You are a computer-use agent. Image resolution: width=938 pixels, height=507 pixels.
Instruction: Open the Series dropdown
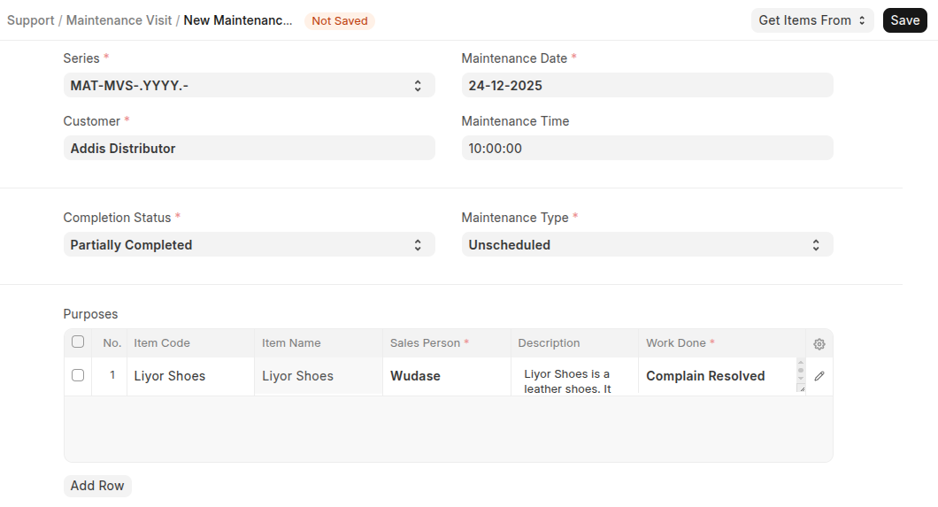pos(249,86)
